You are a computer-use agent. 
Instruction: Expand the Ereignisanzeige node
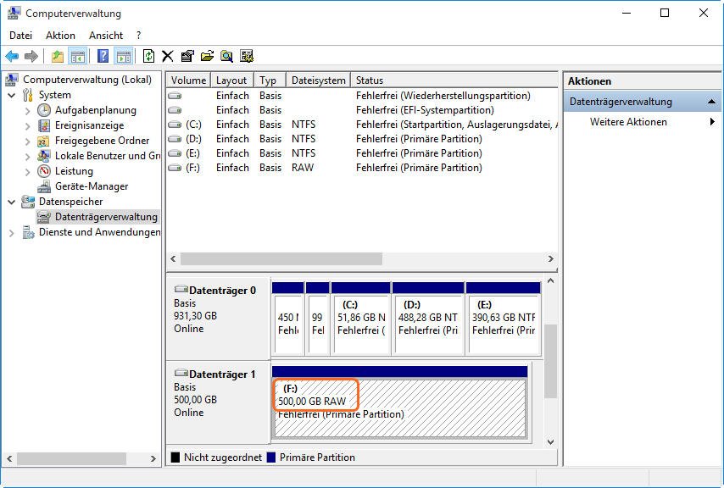[x=28, y=126]
